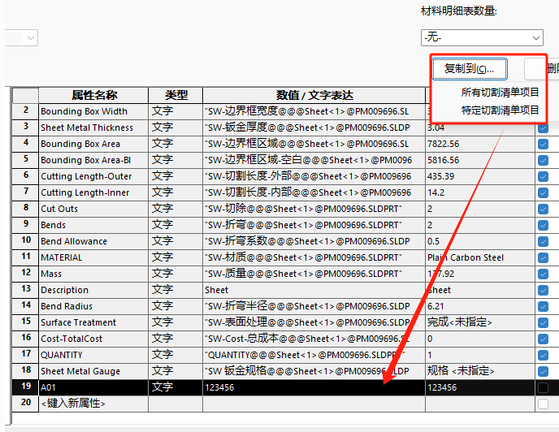The image size is (559, 432).
Task: Select row number 19 header
Action: point(25,387)
